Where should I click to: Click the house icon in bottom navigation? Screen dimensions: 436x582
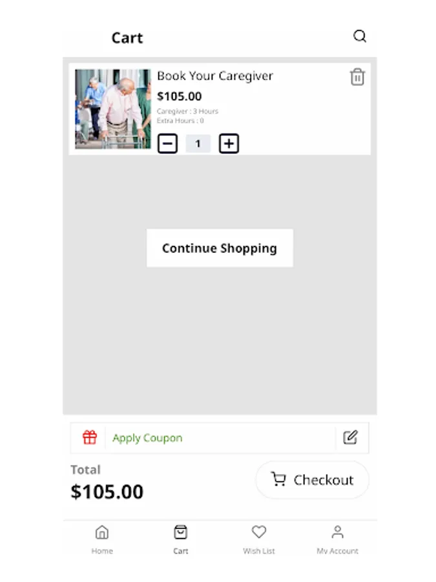(x=102, y=532)
